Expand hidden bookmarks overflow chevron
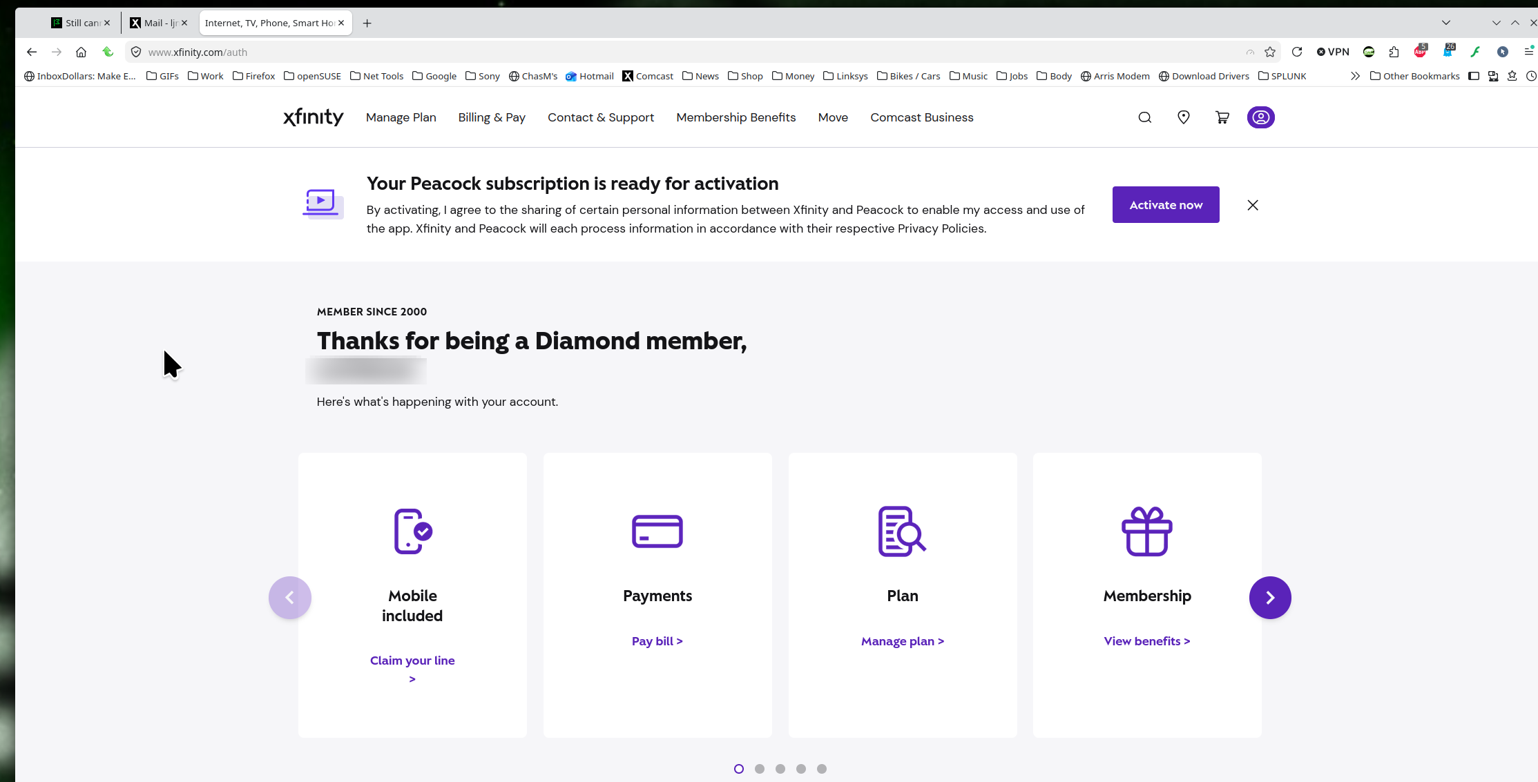This screenshot has height=782, width=1538. [x=1355, y=76]
